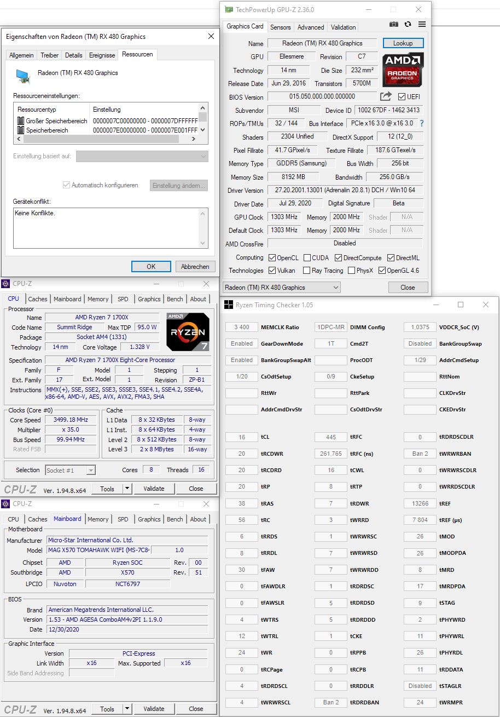The width and height of the screenshot is (500, 717).
Task: Click the Ryzen 7 logo in CPU-Z
Action: pos(188,331)
